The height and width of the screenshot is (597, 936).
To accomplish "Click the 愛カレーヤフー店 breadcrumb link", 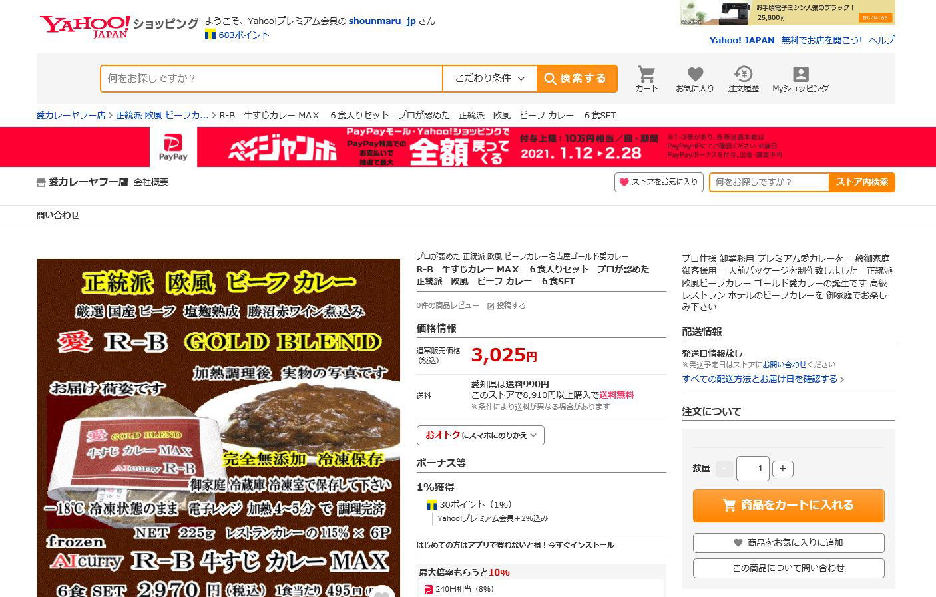I will (x=71, y=115).
